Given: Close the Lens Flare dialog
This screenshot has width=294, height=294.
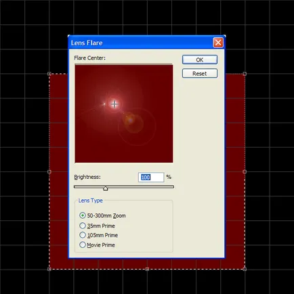Looking at the screenshot, I should pyautogui.click(x=218, y=43).
